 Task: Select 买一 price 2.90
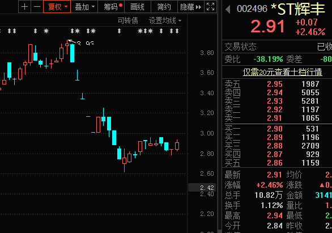point(275,129)
